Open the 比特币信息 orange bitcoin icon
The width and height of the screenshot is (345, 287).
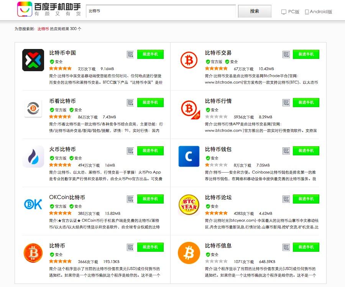tap(189, 253)
